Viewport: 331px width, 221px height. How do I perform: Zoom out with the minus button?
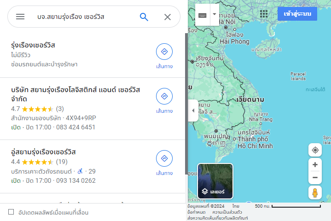click(x=315, y=178)
